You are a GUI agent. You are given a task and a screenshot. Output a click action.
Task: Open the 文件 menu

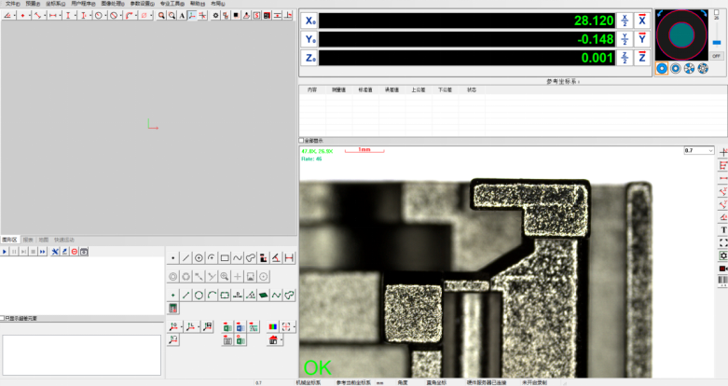[x=12, y=4]
